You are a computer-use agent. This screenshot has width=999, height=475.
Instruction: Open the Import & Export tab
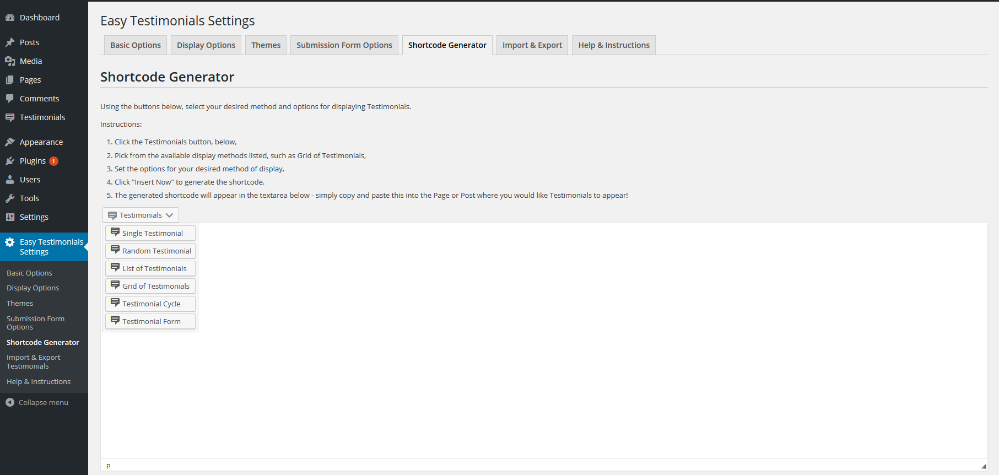532,45
